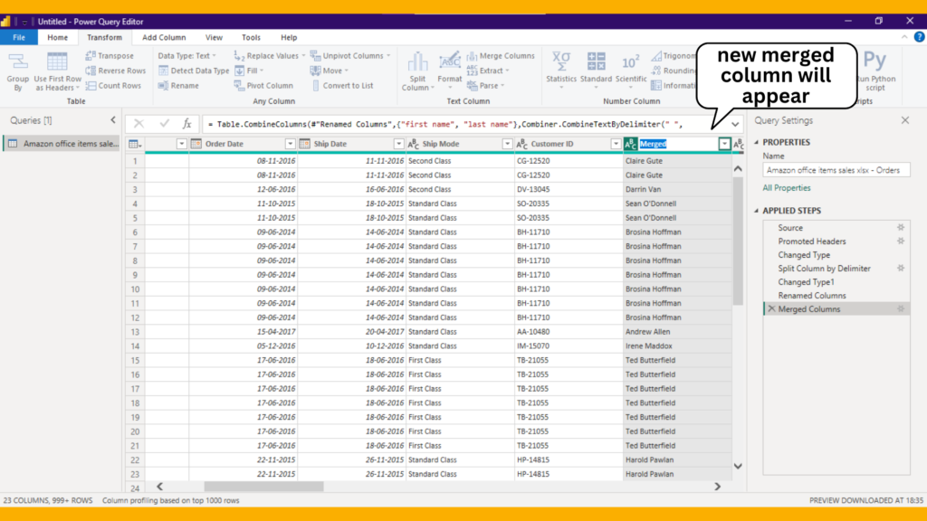Click the Standard number operations icon
Image resolution: width=927 pixels, height=521 pixels.
click(x=596, y=62)
